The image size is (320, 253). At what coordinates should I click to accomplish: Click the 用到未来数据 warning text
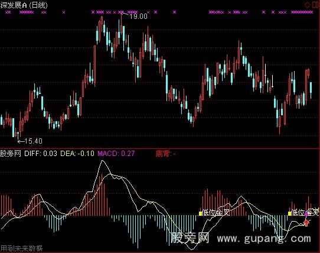21,248
